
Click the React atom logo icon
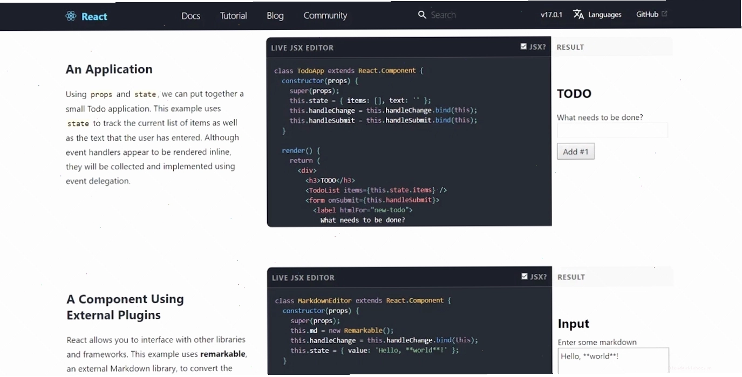71,16
